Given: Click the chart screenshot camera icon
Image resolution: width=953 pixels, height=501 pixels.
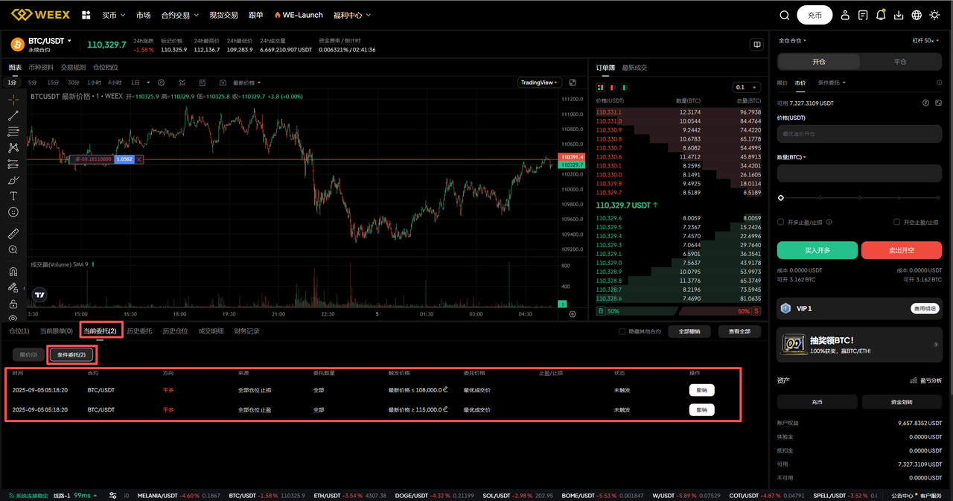Looking at the screenshot, I should coord(222,83).
